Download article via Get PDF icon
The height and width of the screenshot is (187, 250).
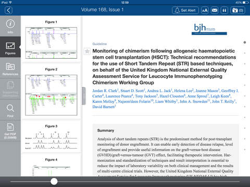point(10,131)
